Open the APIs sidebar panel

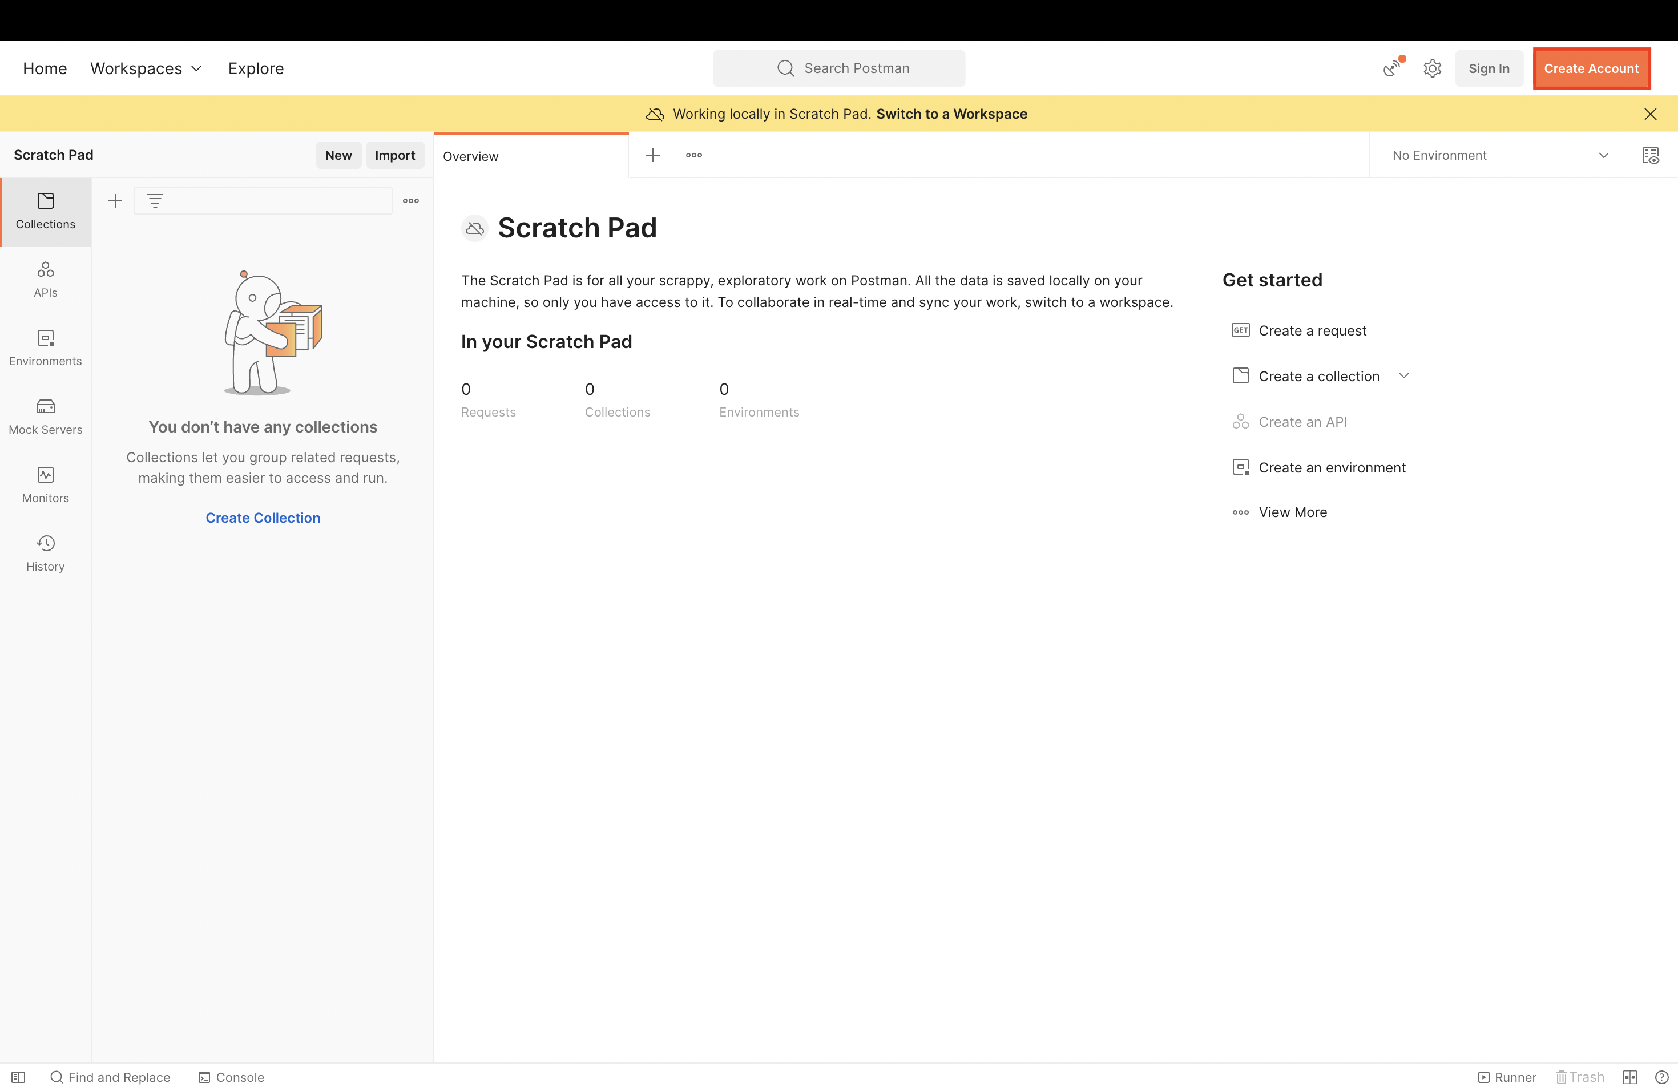click(x=45, y=280)
